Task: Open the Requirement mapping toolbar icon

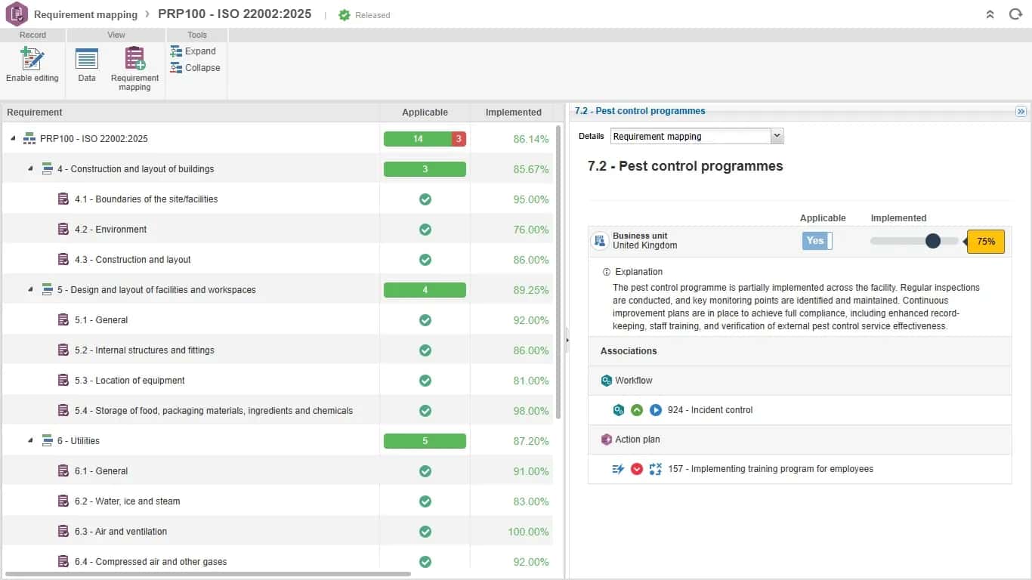Action: 135,58
